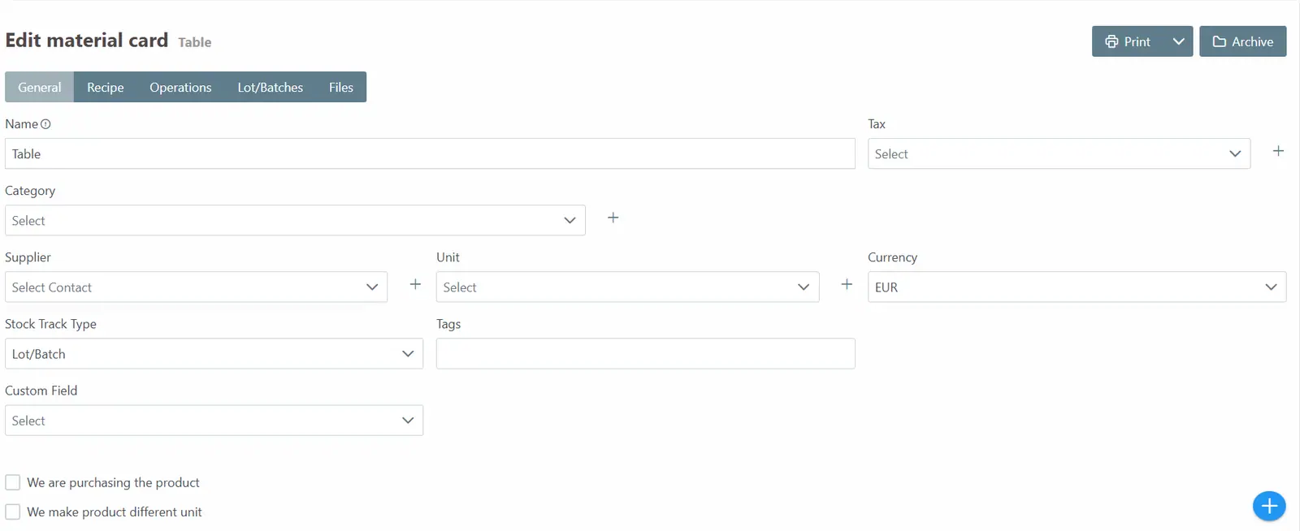Change the Currency EUR dropdown
This screenshot has height=531, width=1300.
pos(1077,287)
